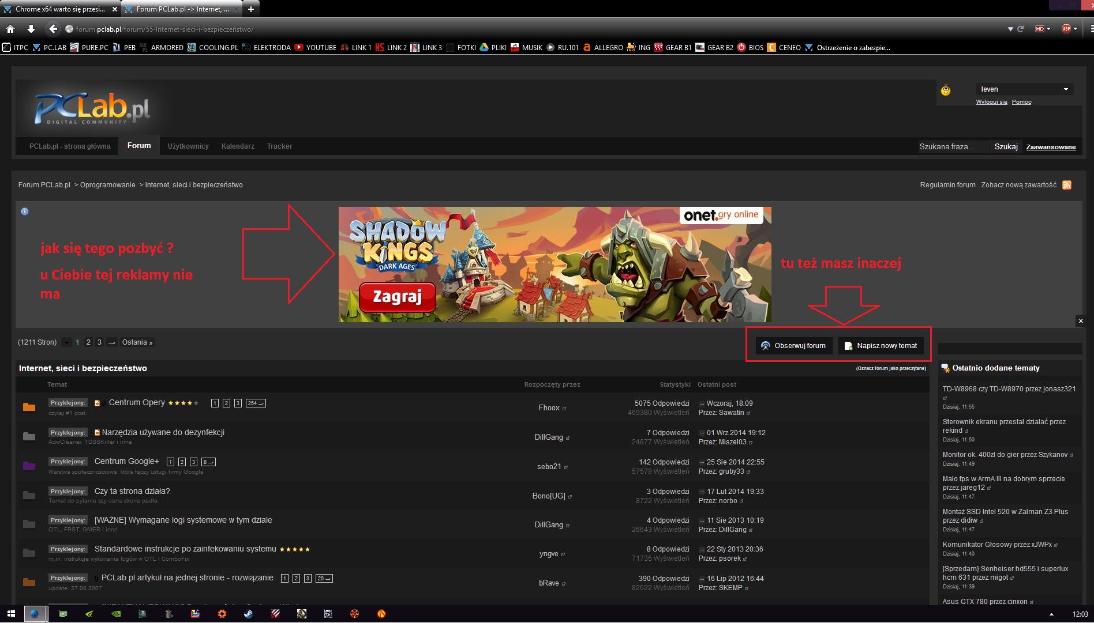Open the Tracker menu item

pyautogui.click(x=280, y=146)
